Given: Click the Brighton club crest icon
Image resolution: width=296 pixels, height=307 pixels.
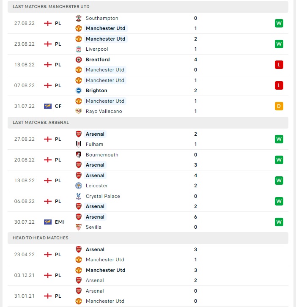Looking at the screenshot, I should click(x=79, y=90).
